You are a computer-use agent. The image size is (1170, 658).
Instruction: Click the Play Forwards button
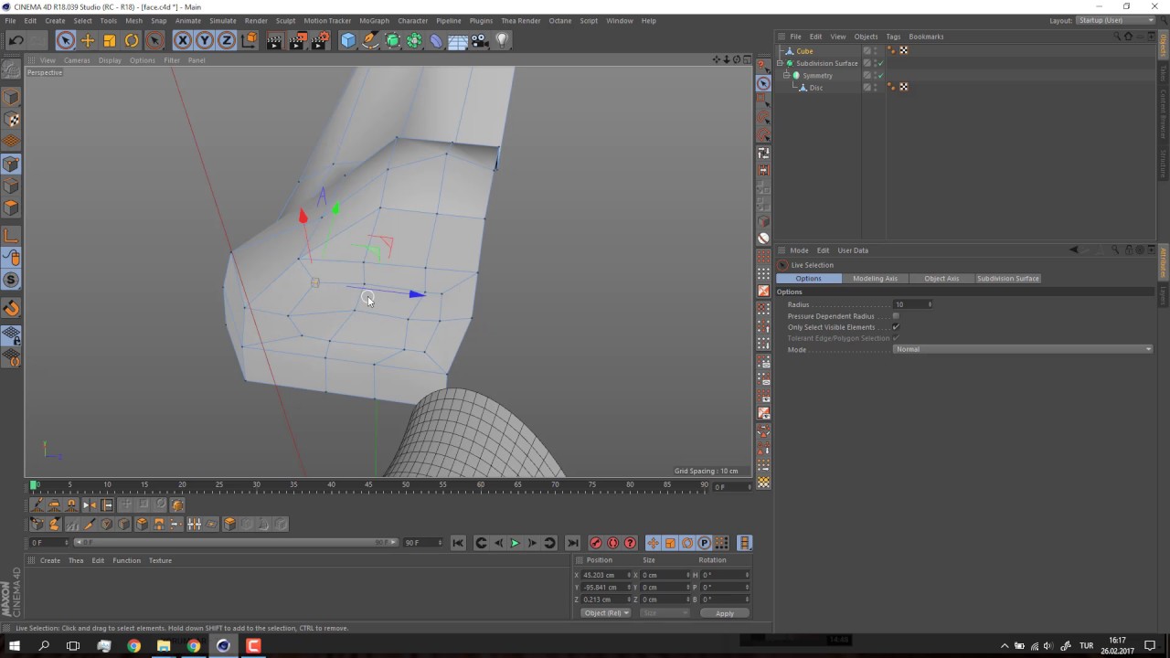515,543
